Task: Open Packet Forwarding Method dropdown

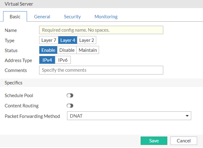Action: 129,116
